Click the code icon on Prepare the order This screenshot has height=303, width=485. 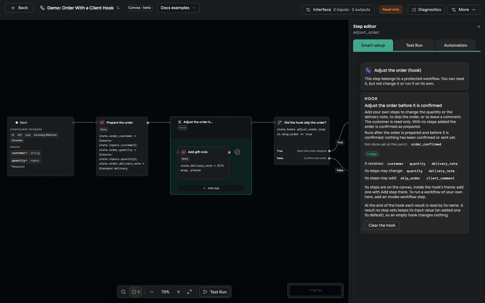point(102,123)
